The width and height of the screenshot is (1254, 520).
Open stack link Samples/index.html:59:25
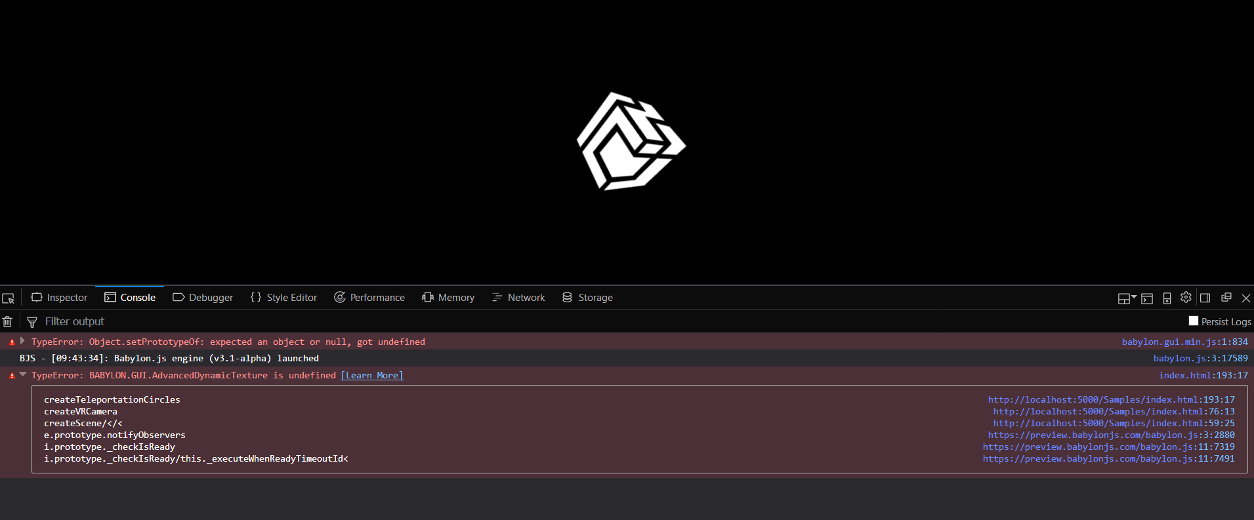1114,424
